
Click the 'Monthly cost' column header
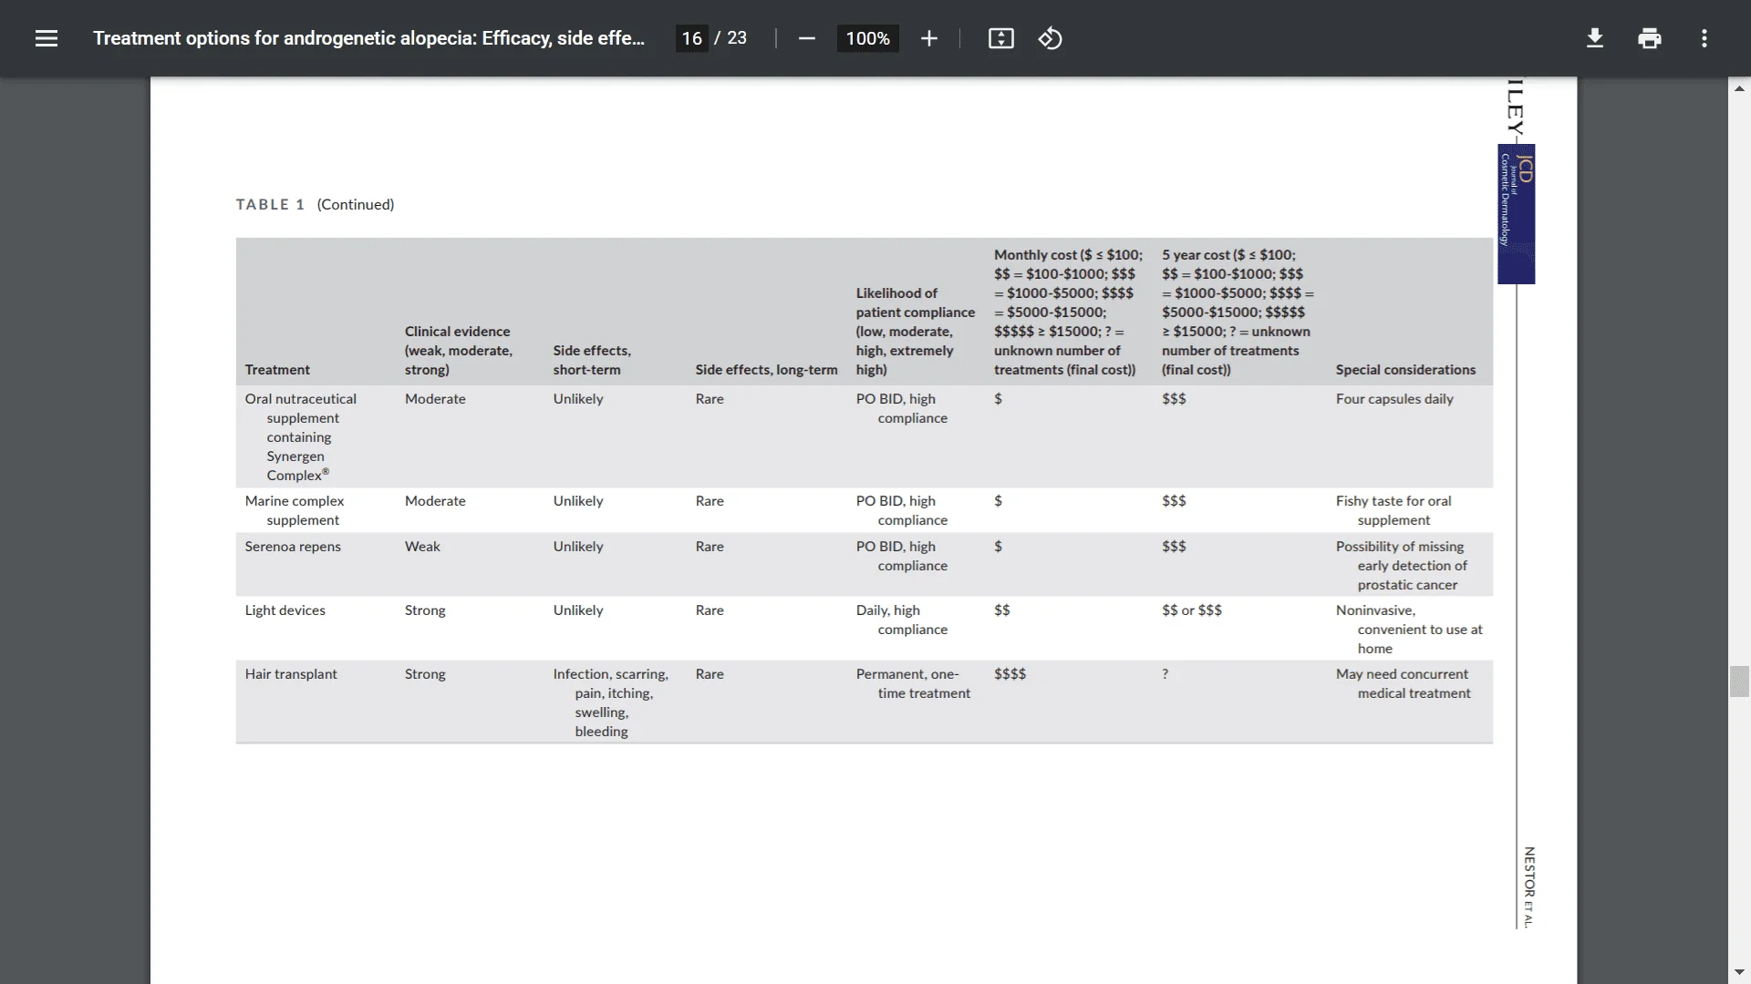click(1068, 312)
